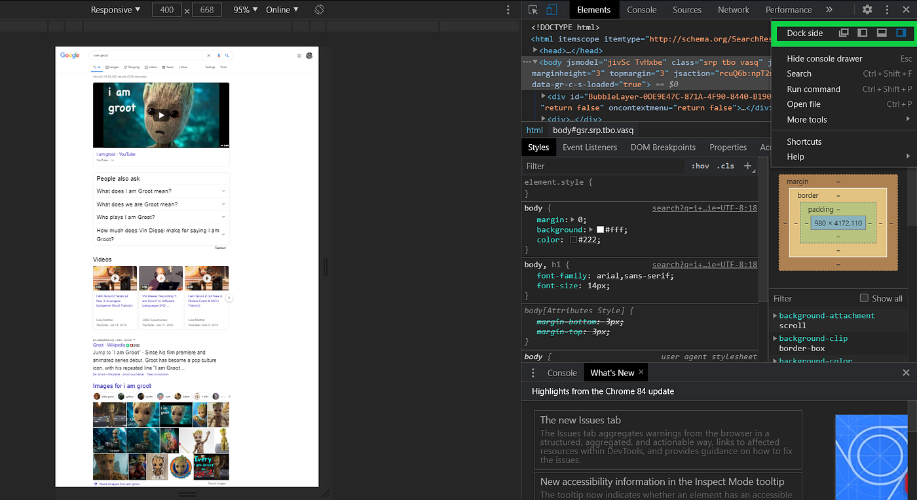Select Hide console drawer menu item
This screenshot has width=917, height=500.
pyautogui.click(x=844, y=58)
